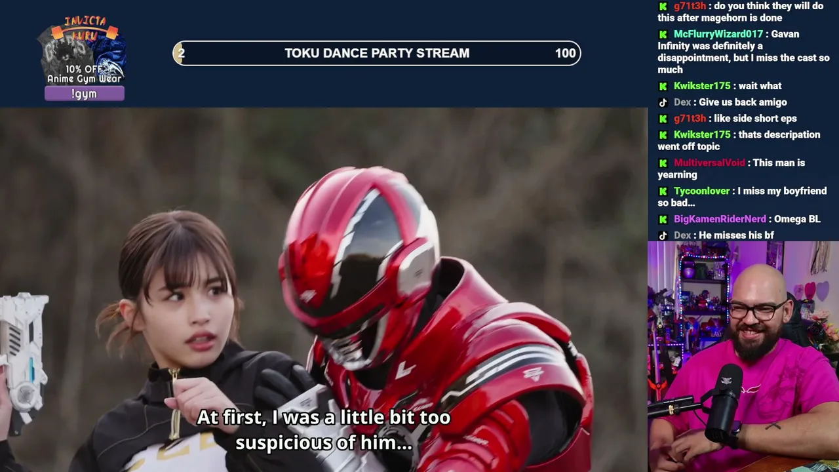Open the username Tycoonlover in chat

[701, 191]
